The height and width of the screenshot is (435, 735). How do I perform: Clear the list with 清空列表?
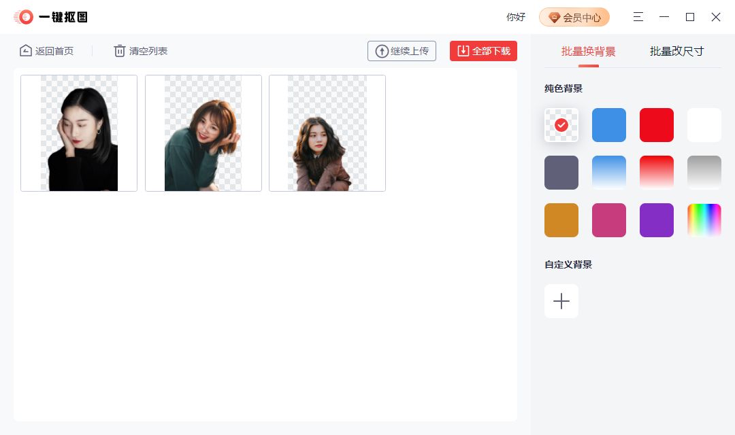click(x=140, y=50)
